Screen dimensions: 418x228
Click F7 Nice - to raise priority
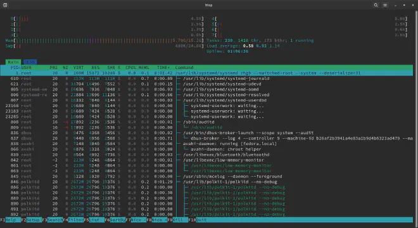[x=136, y=220]
